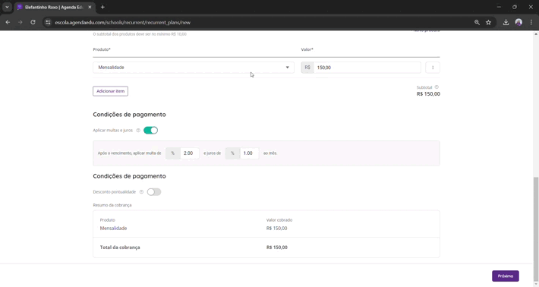The height and width of the screenshot is (287, 539).
Task: Click the Adicionar item button
Action: [x=110, y=91]
